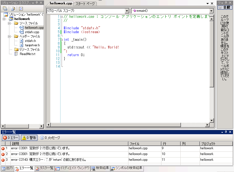Select the リソース ファイル folder

(x=29, y=50)
